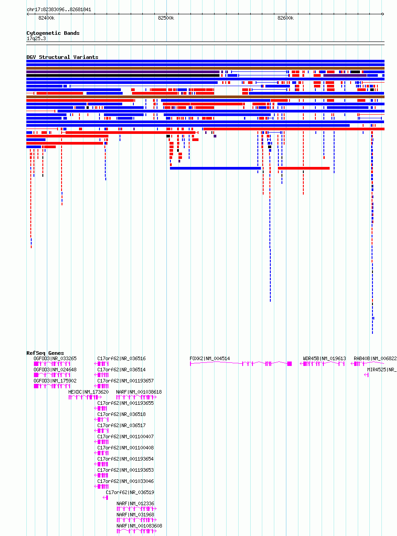The image size is (397, 536).
Task: Click the MIR4525 gene label
Action: [x=382, y=370]
